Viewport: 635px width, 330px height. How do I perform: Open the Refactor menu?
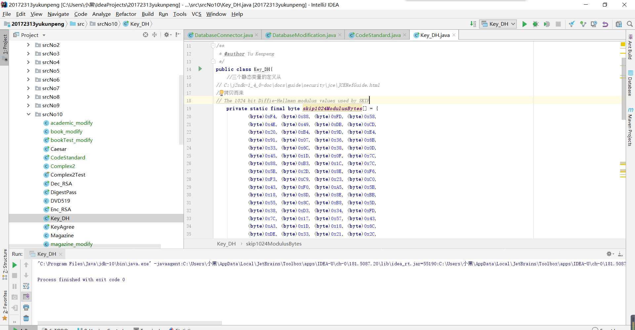click(x=126, y=14)
